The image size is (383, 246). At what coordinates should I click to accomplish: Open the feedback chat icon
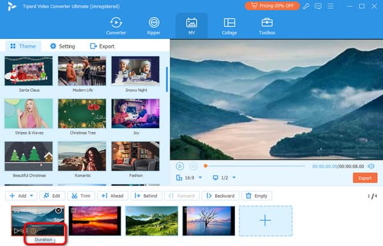[x=318, y=6]
